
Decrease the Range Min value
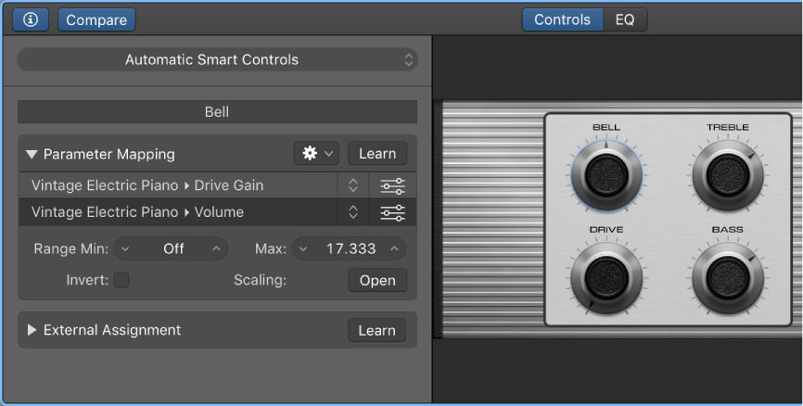tap(125, 248)
